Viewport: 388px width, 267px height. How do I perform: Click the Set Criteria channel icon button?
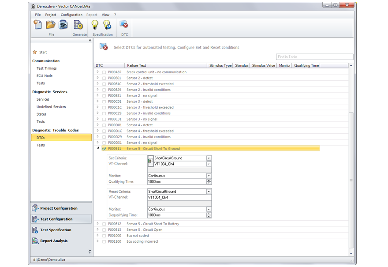click(150, 161)
